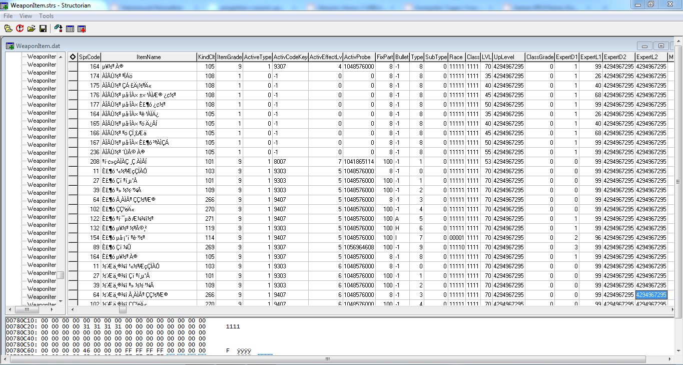The image size is (683, 365).
Task: Click the KindClt cell 119
Action: click(206, 228)
